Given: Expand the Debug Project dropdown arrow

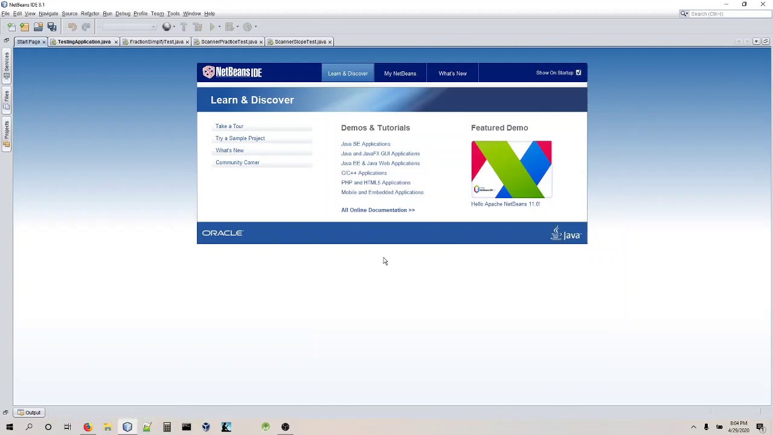Looking at the screenshot, I should tap(237, 27).
